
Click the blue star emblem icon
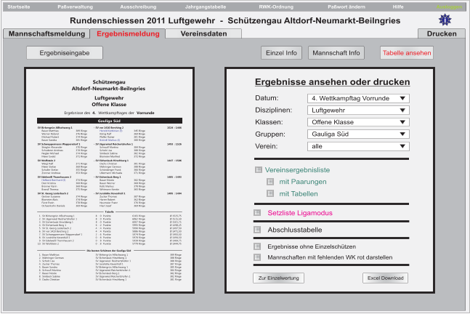tap(445, 20)
